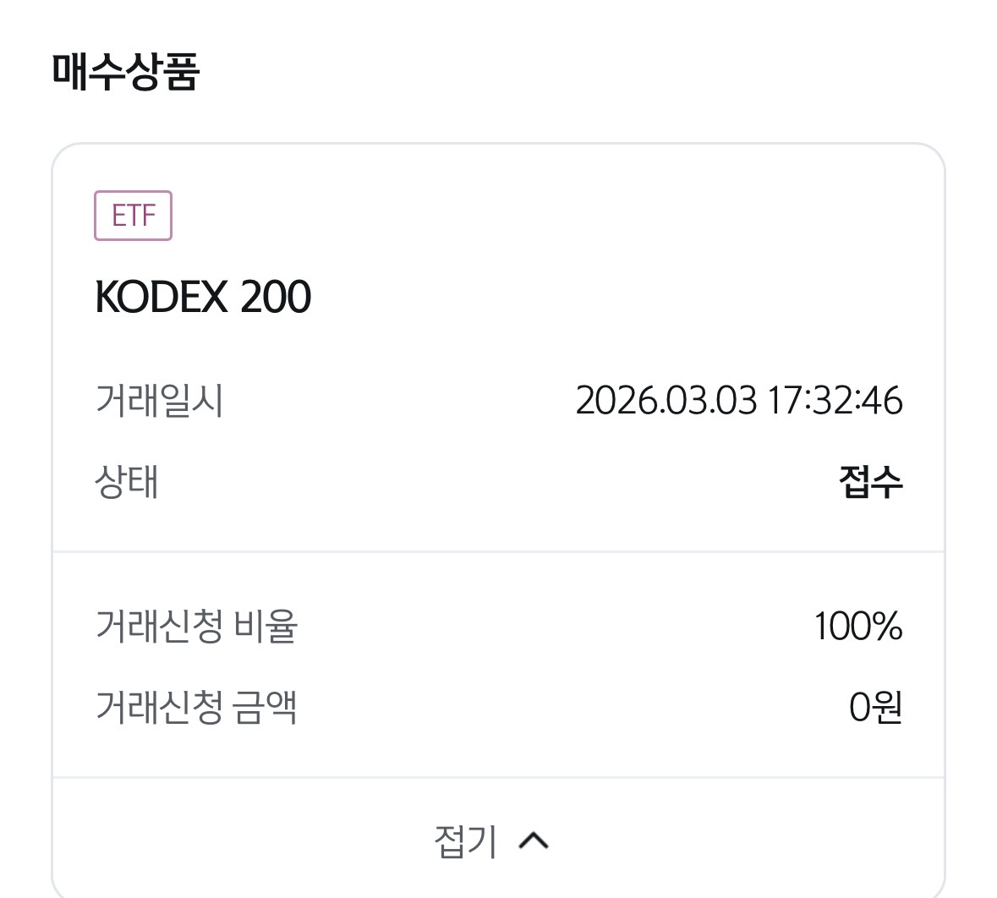
Task: Click the 매수상품 section heading
Action: coord(125,72)
